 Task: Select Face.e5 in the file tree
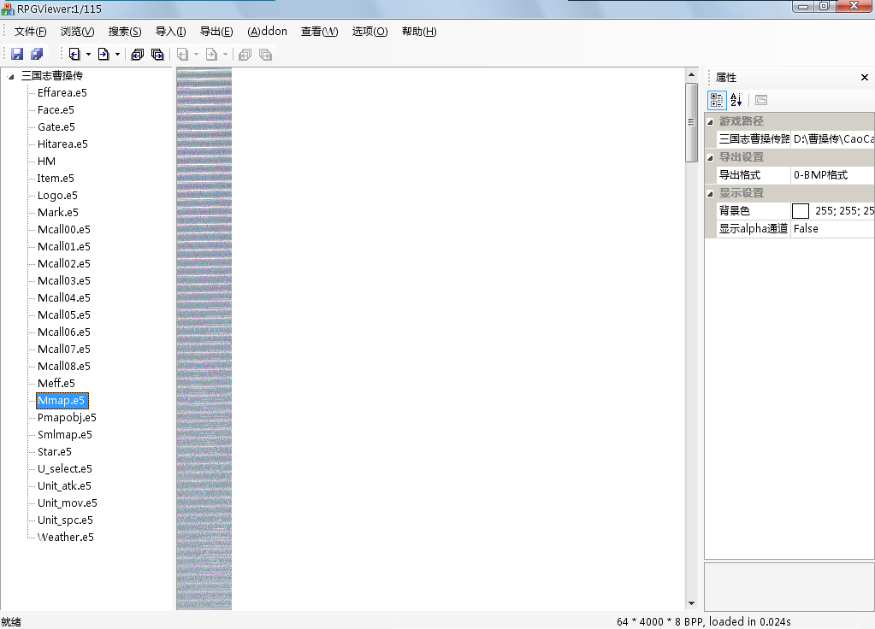[x=56, y=110]
